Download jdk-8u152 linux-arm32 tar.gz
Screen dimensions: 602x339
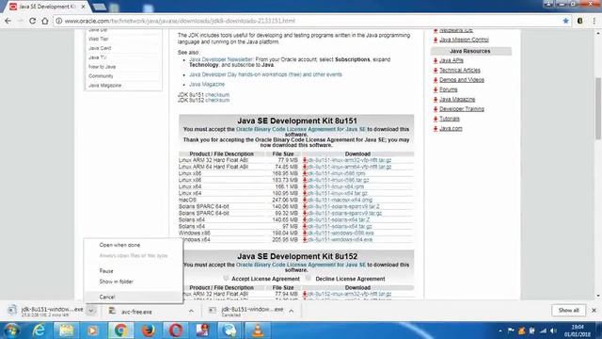click(x=349, y=294)
